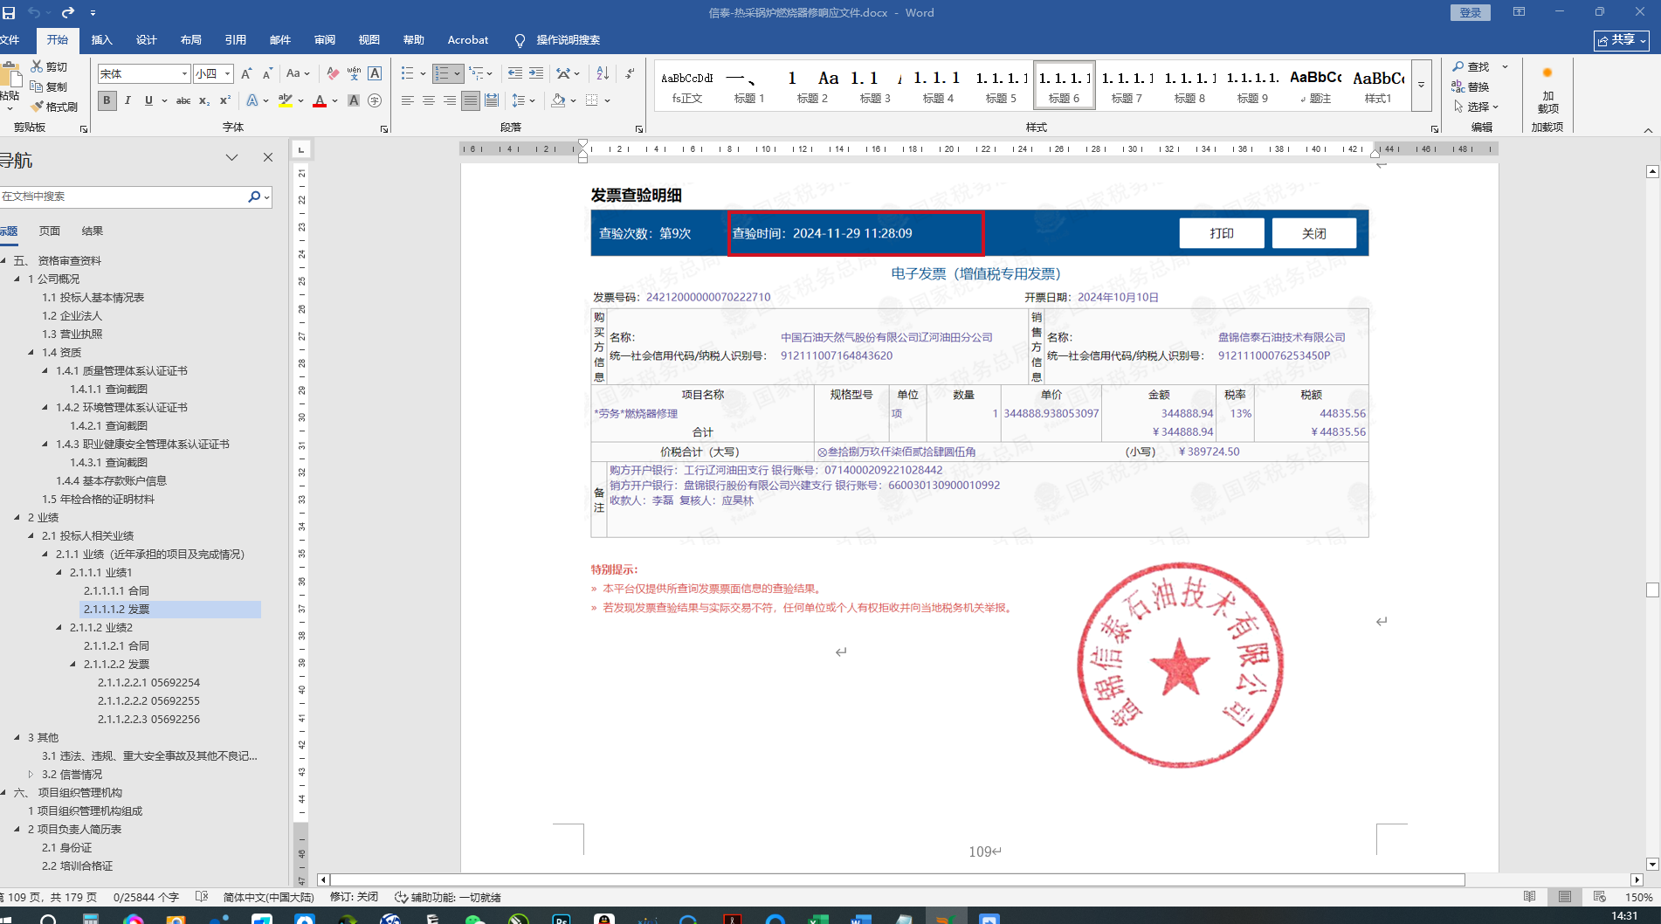Open the font size dropdown (小四)
The image size is (1661, 924).
227,74
